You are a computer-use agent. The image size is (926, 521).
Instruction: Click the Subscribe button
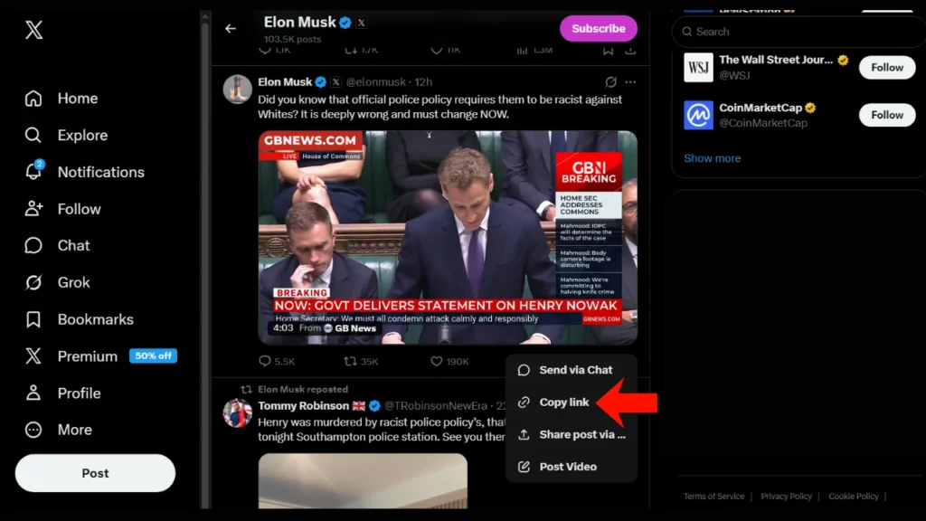[599, 28]
